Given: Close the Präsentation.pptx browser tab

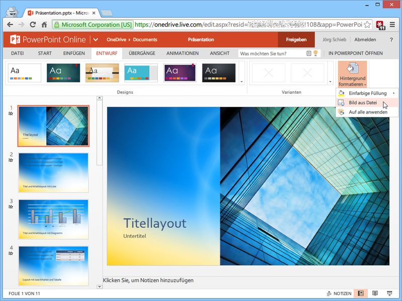Looking at the screenshot, I should tap(94, 13).
